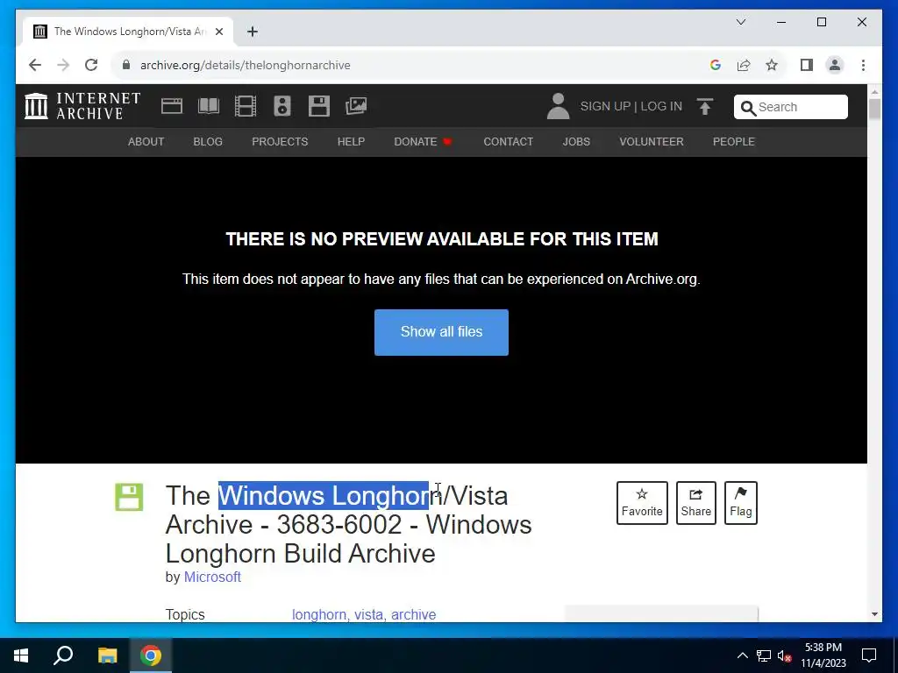Open File Explorer from the taskbar
Viewport: 898px width, 673px height.
click(107, 655)
